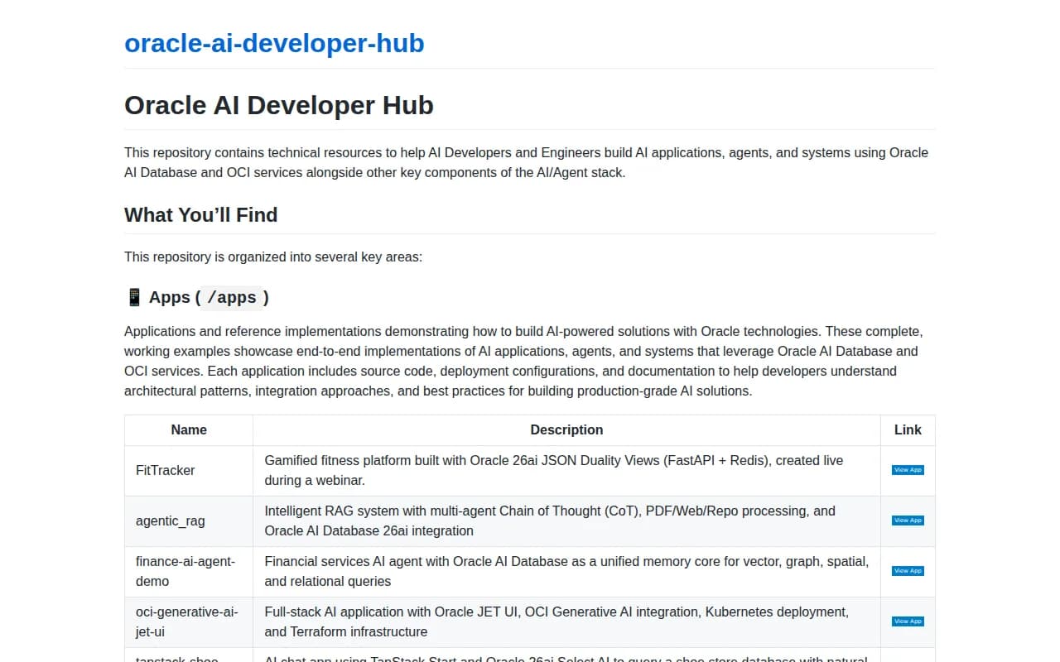Select the finance-ai-agent-demo name cell

click(x=189, y=572)
